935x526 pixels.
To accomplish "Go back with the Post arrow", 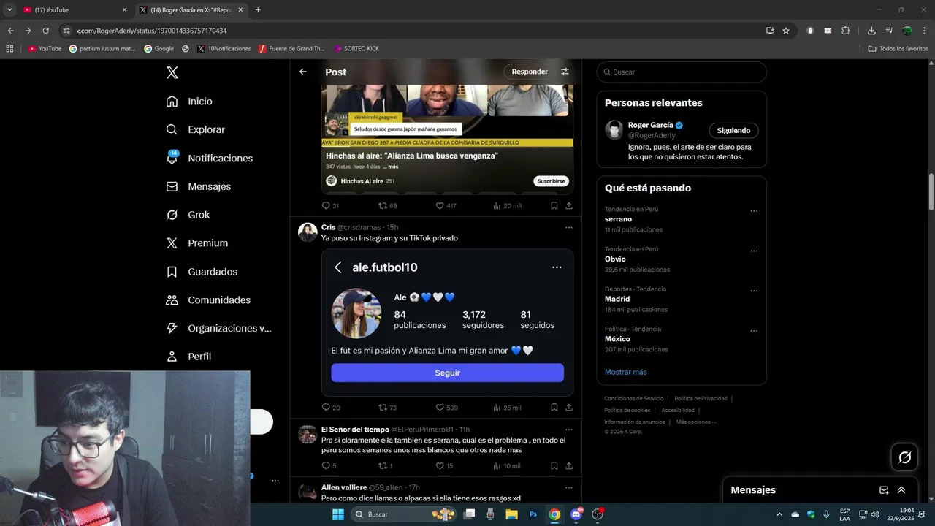I will tap(303, 72).
